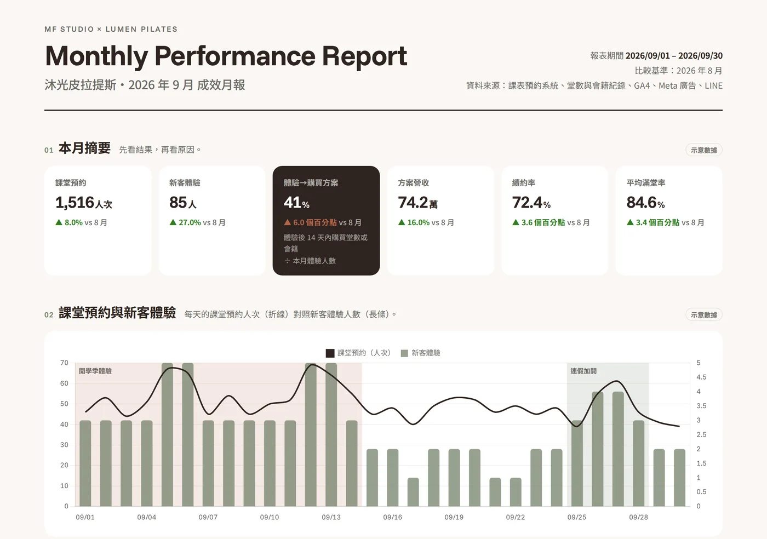Toggle the 新客體驗 legend series
The width and height of the screenshot is (767, 539).
(420, 353)
